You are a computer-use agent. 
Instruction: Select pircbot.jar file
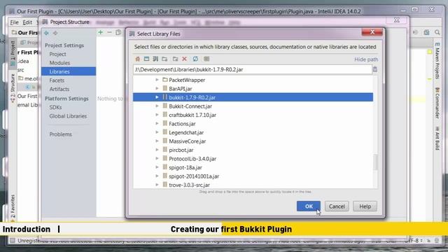(181, 150)
